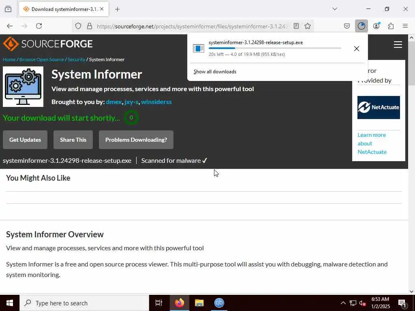Click Get Updates button
The image size is (415, 311).
[25, 140]
